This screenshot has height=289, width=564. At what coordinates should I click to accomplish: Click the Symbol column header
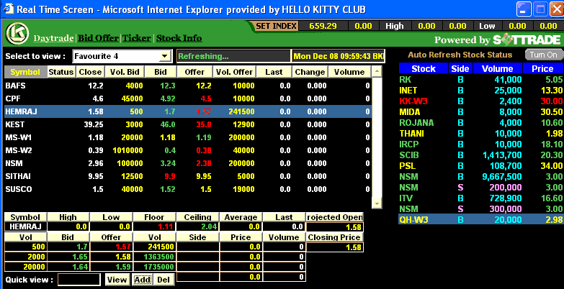[x=25, y=72]
